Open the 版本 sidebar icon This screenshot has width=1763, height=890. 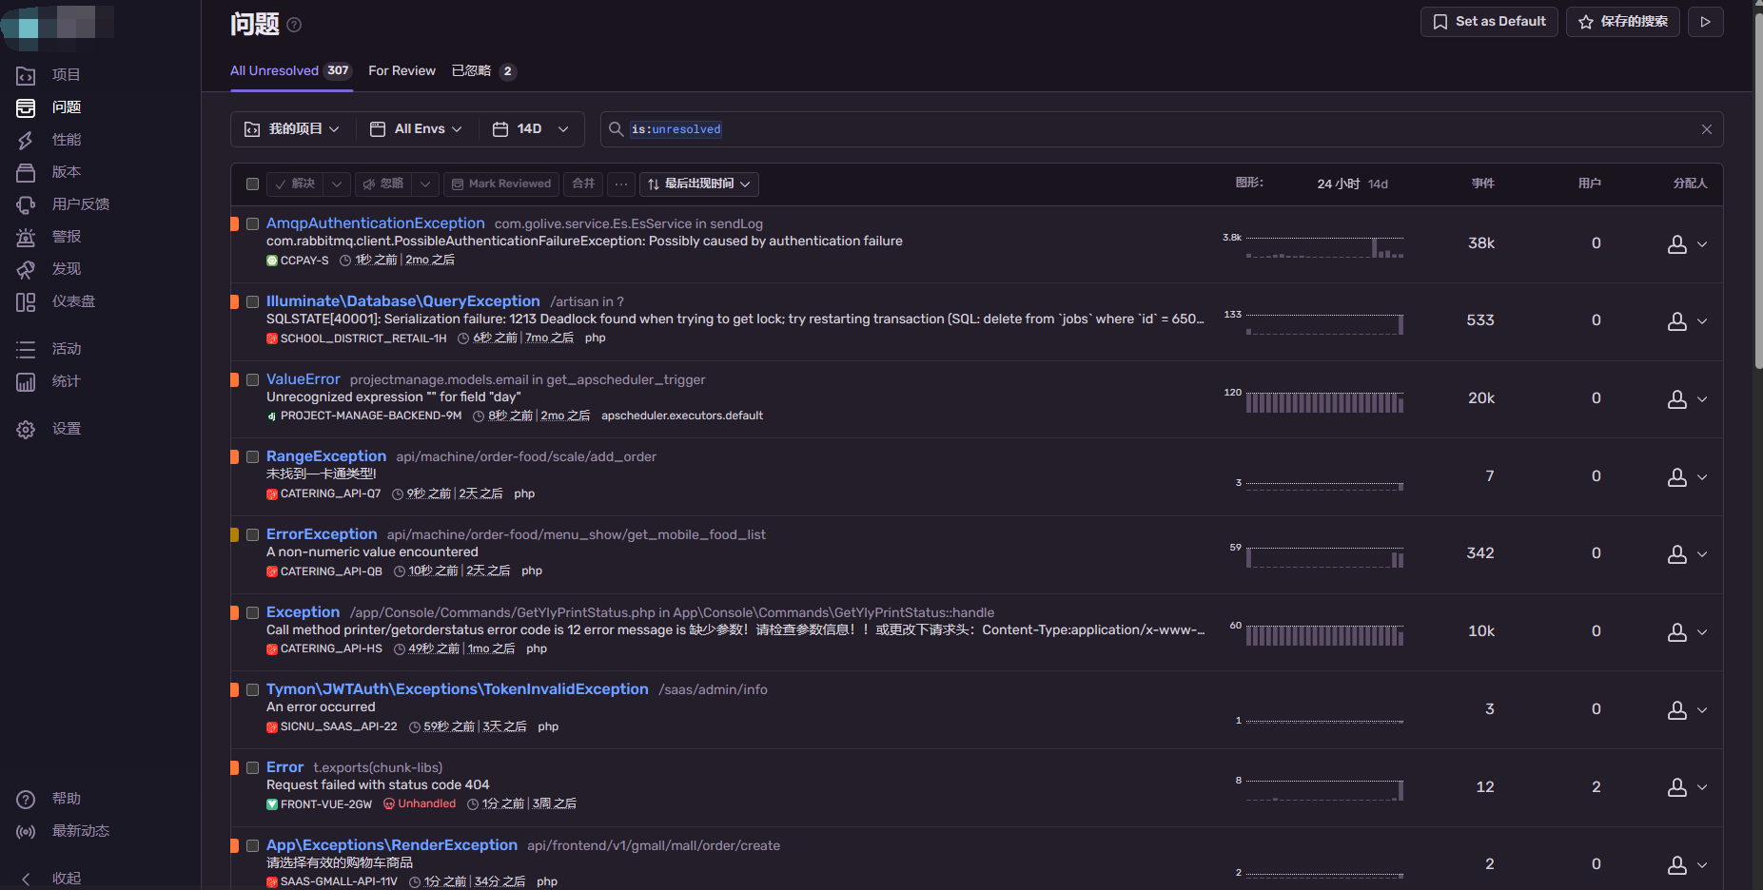point(26,172)
